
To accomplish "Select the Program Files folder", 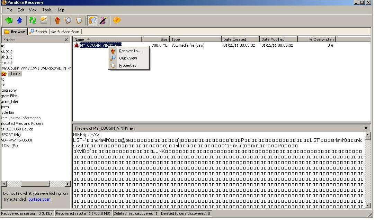I will pyautogui.click(x=9, y=96).
